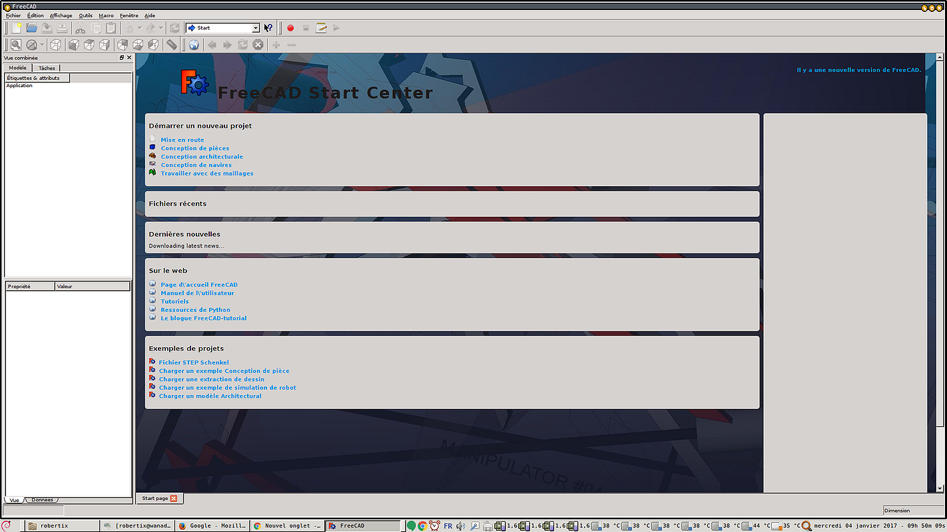
Task: Set the rear cube view
Action: (122, 45)
